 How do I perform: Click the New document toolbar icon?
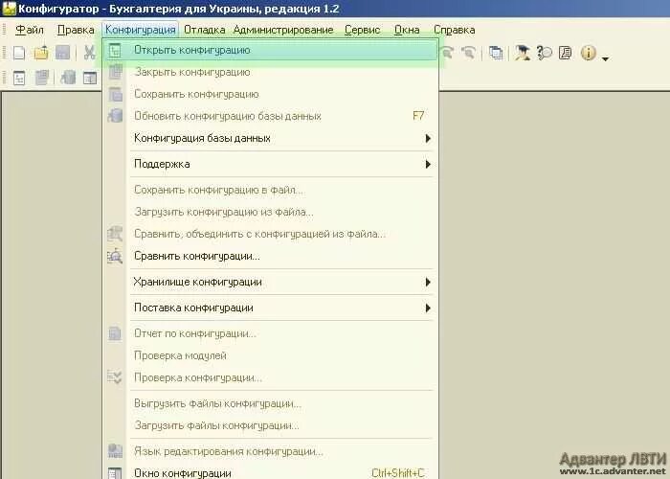[19, 53]
